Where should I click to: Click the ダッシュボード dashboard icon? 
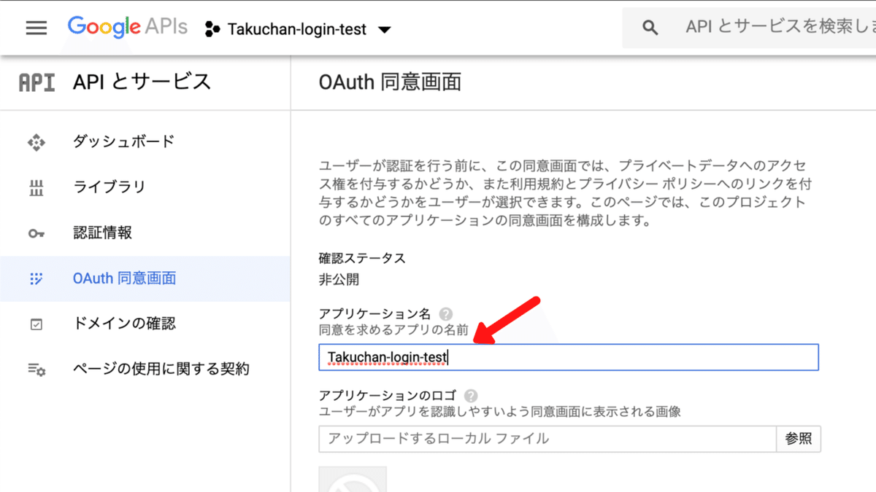click(36, 142)
